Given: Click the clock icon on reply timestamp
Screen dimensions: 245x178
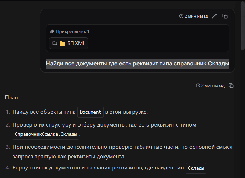Looking at the screenshot, I should coord(198,85).
